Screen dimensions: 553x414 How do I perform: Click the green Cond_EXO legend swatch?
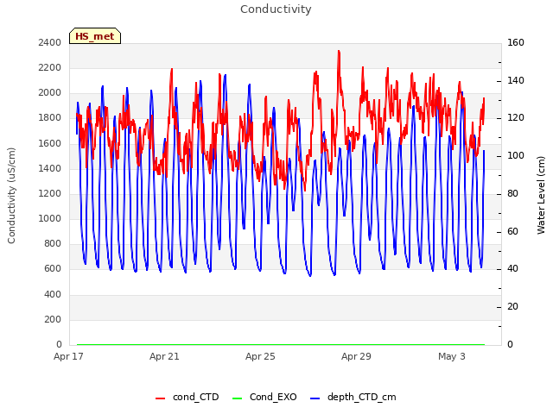point(237,398)
